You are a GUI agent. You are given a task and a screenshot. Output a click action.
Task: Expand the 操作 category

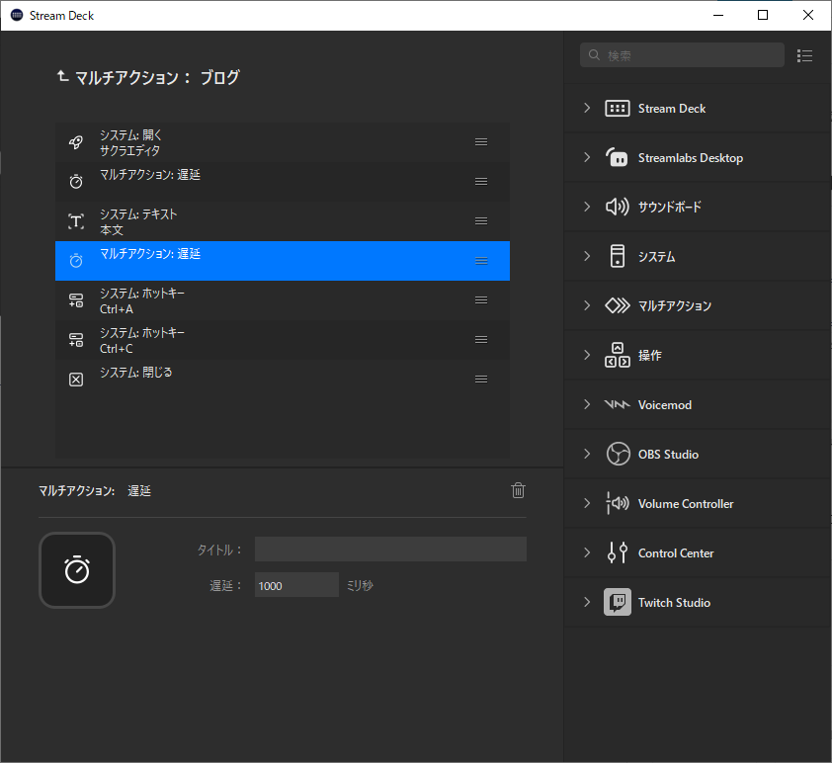[x=587, y=355]
